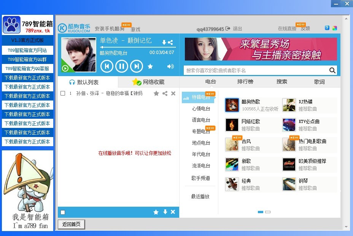Share the currently playing song

[170, 42]
